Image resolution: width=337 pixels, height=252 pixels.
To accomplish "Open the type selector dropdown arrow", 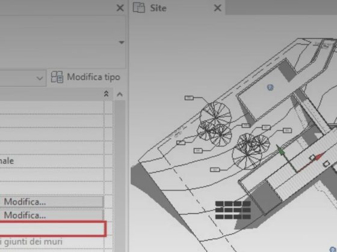I will 122,42.
